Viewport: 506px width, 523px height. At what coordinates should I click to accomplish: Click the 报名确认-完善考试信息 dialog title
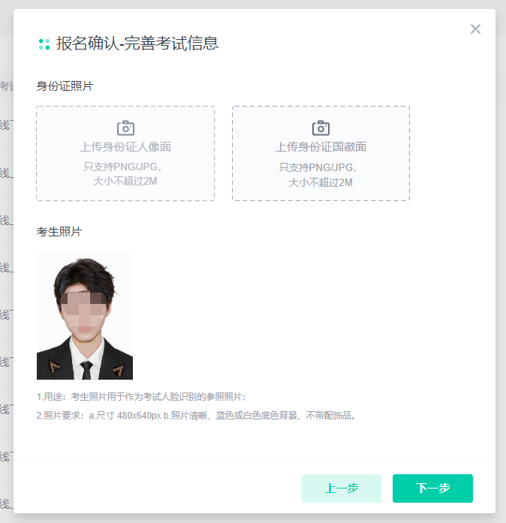[x=137, y=44]
